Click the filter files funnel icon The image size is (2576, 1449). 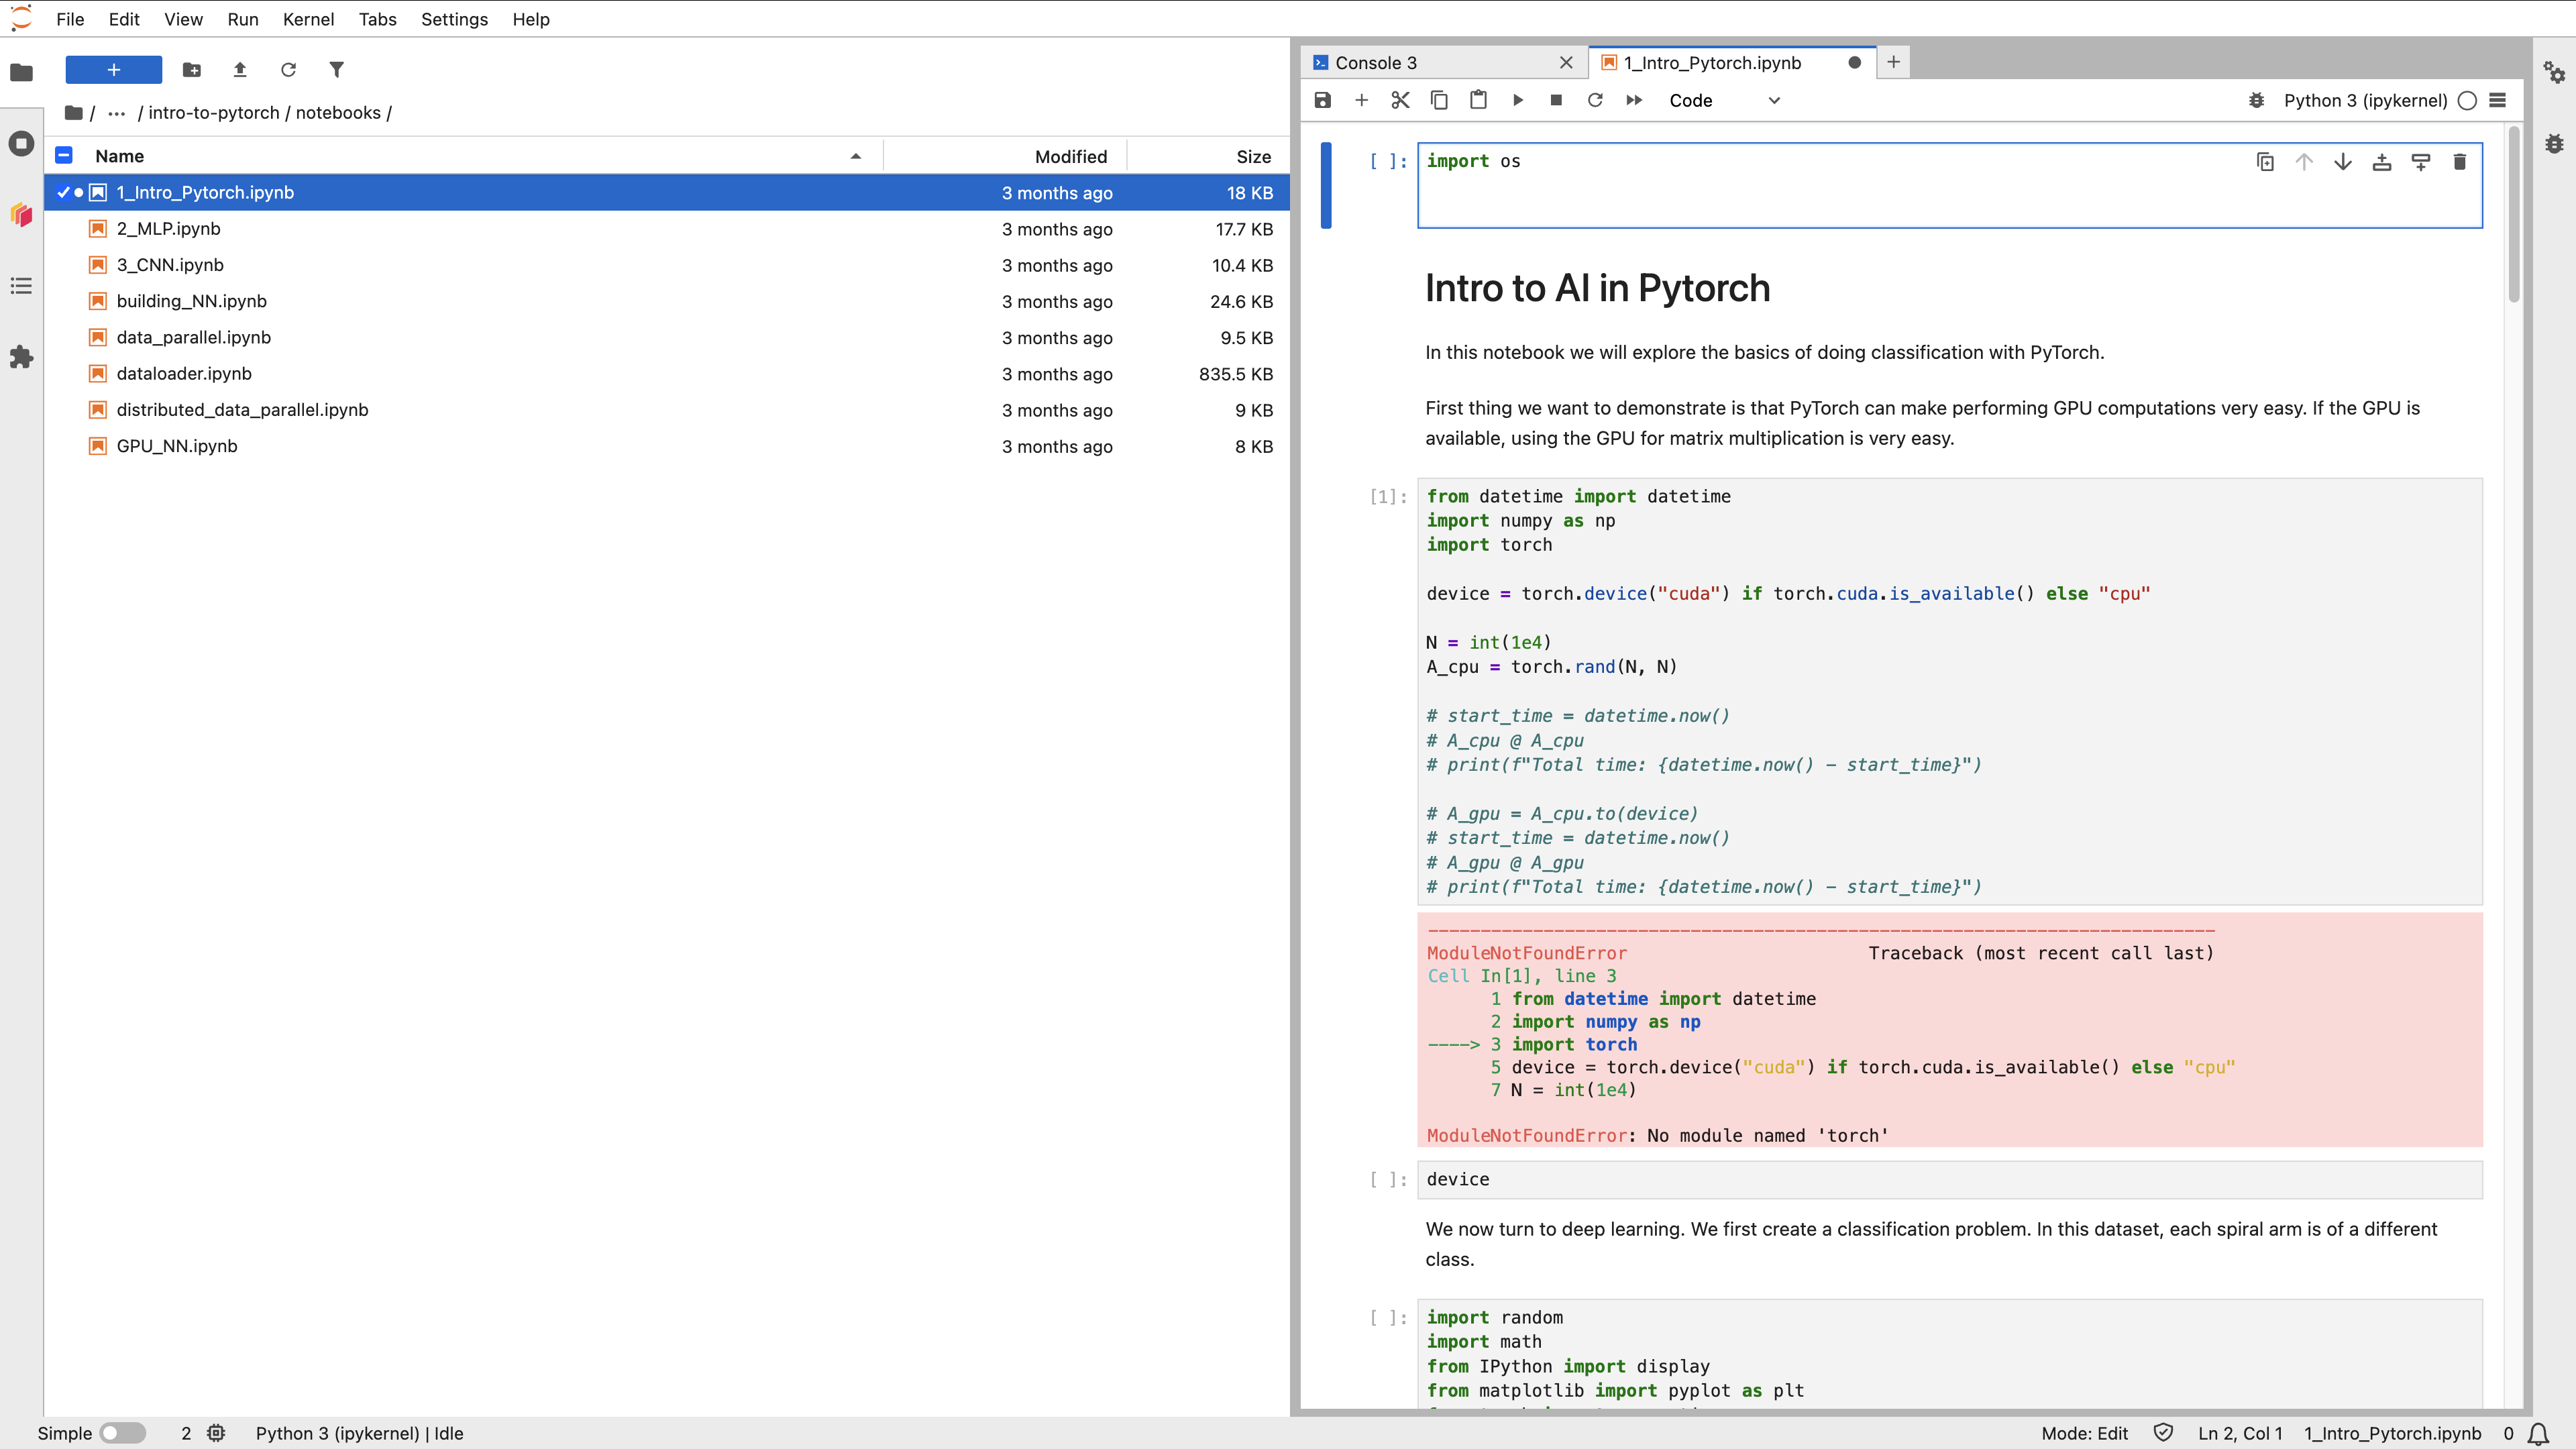(336, 70)
